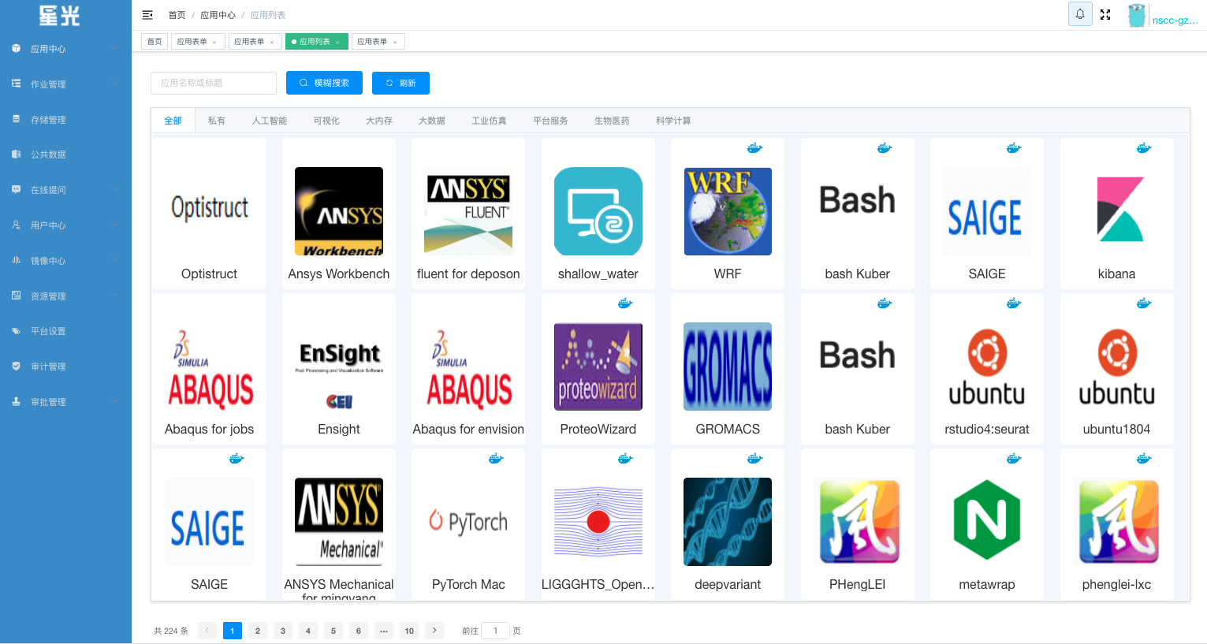Switch to the 科学计算 category tab
1207x644 pixels.
[x=673, y=121]
